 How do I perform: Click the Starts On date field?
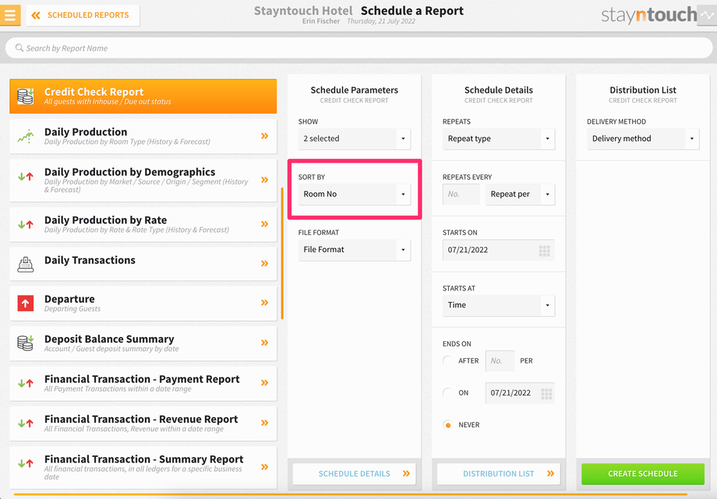[499, 250]
